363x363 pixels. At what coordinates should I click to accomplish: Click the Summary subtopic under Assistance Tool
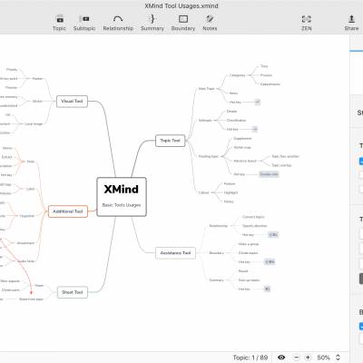click(216, 280)
